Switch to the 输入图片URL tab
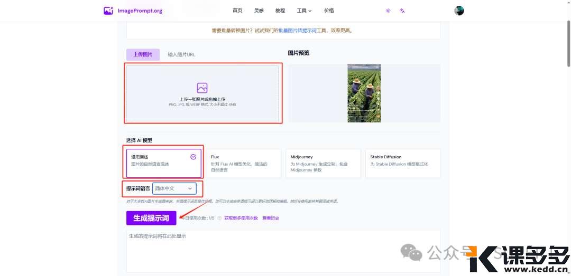This screenshot has width=571, height=276. pos(181,54)
